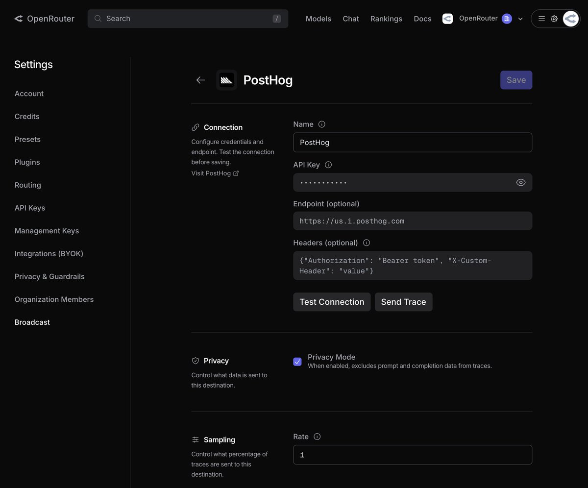Click the user profile avatar
Screen dimensions: 588x488
(x=571, y=19)
